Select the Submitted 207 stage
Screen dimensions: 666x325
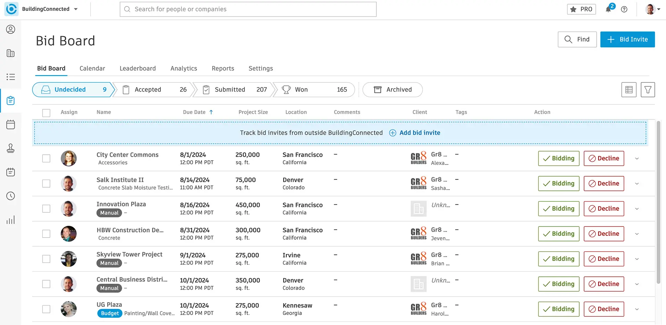click(235, 89)
